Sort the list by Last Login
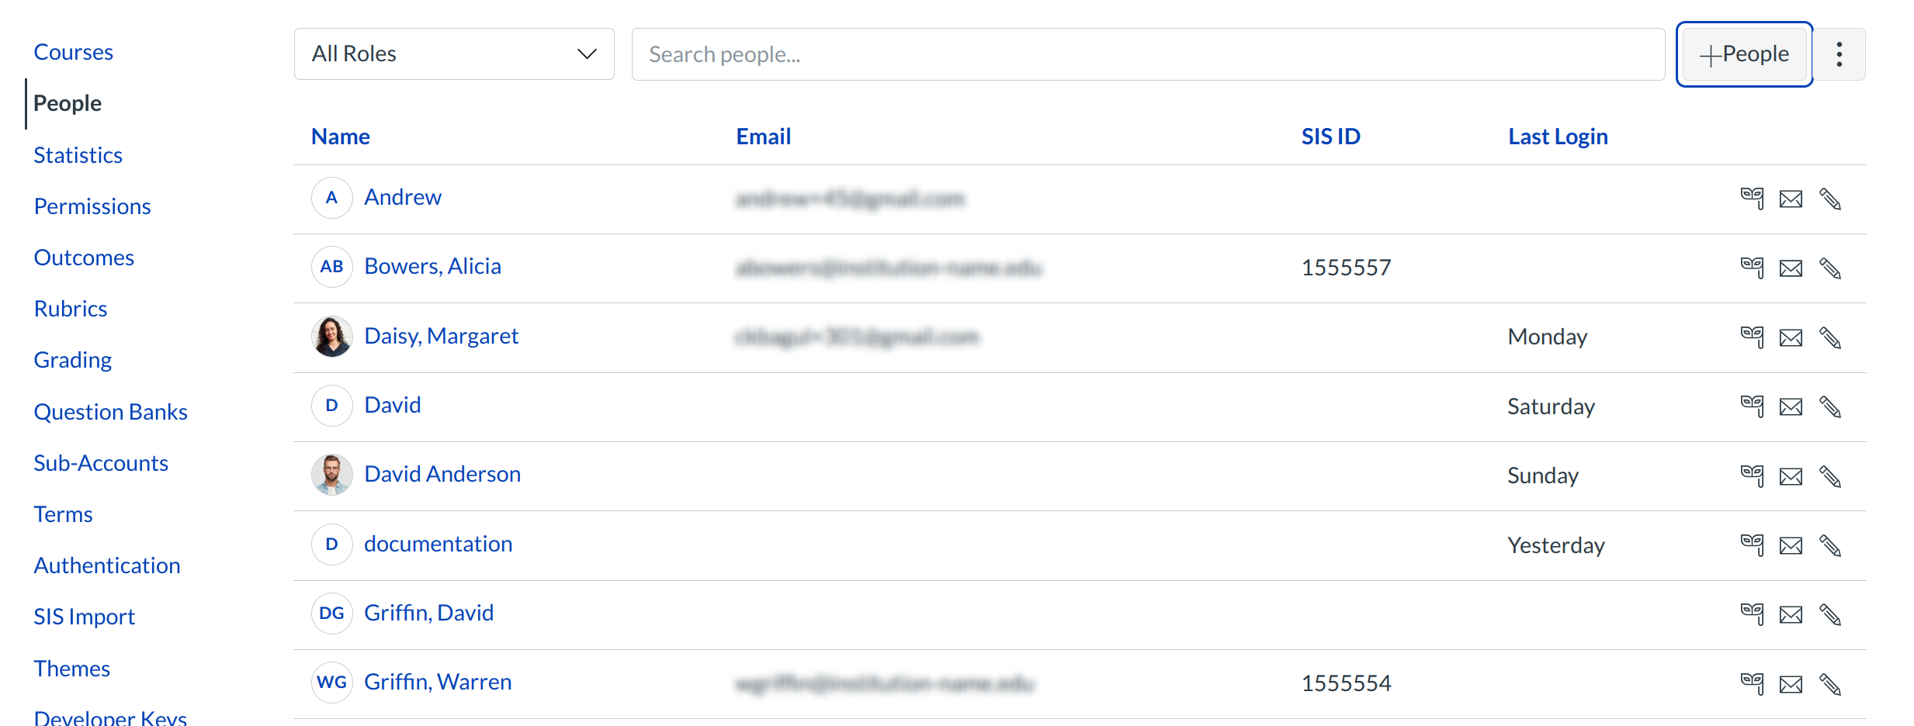The image size is (1914, 726). point(1557,137)
